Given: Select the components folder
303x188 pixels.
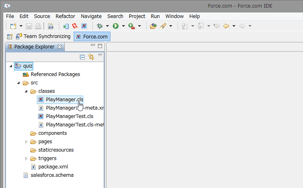Looking at the screenshot, I should pyautogui.click(x=48, y=133).
